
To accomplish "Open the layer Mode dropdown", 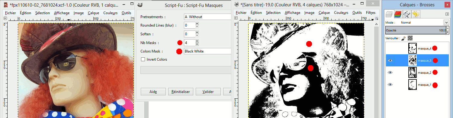I will [x=446, y=23].
